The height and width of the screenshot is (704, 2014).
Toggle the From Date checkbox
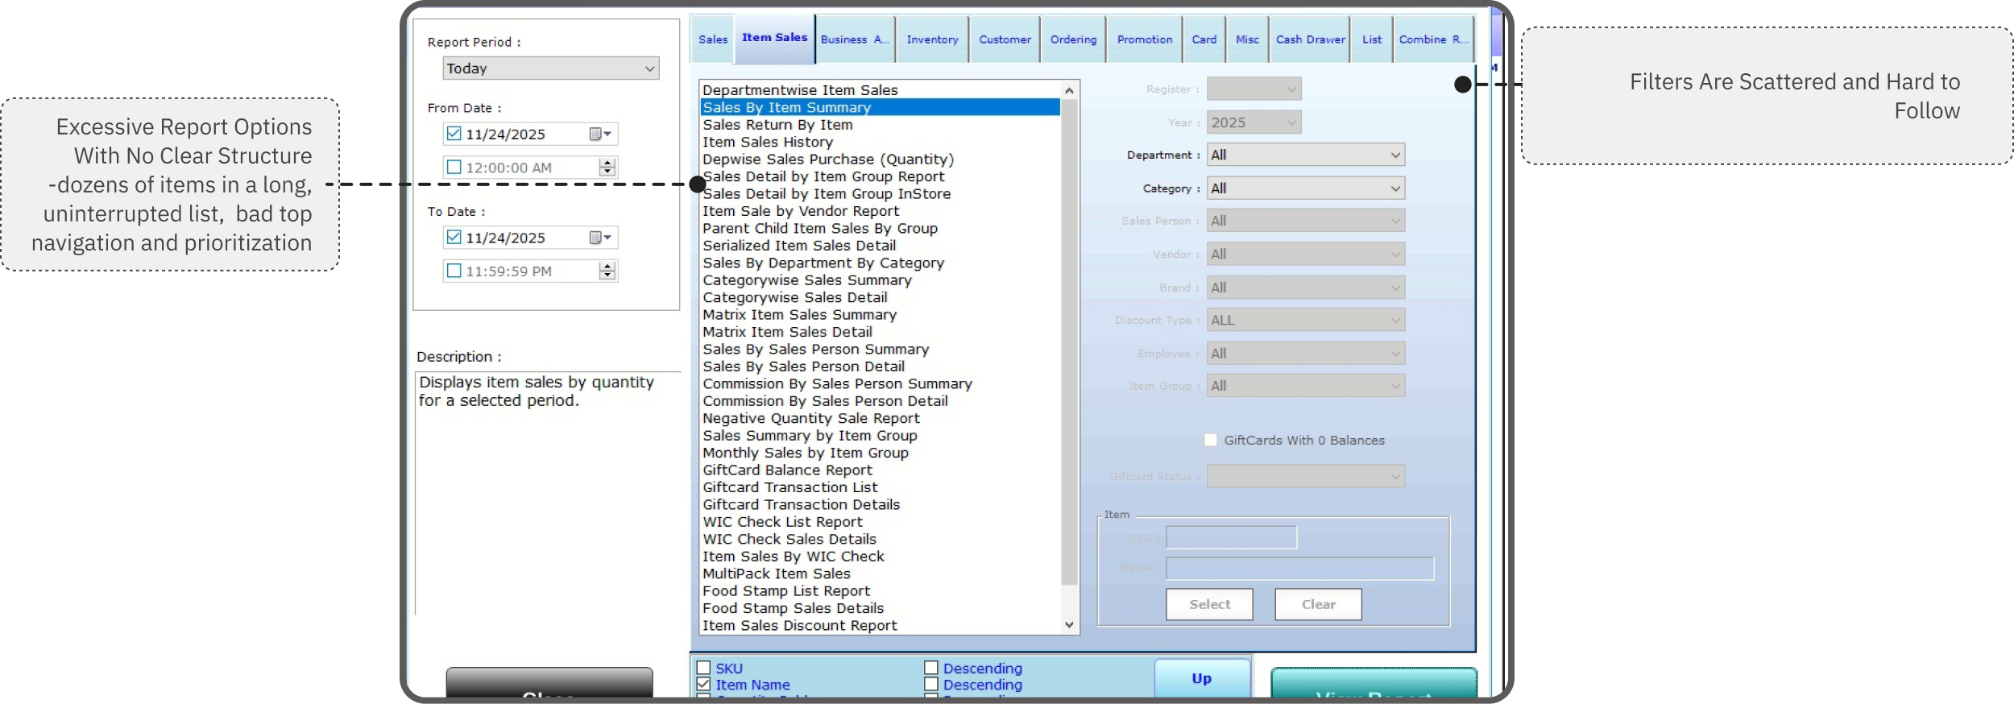tap(454, 134)
